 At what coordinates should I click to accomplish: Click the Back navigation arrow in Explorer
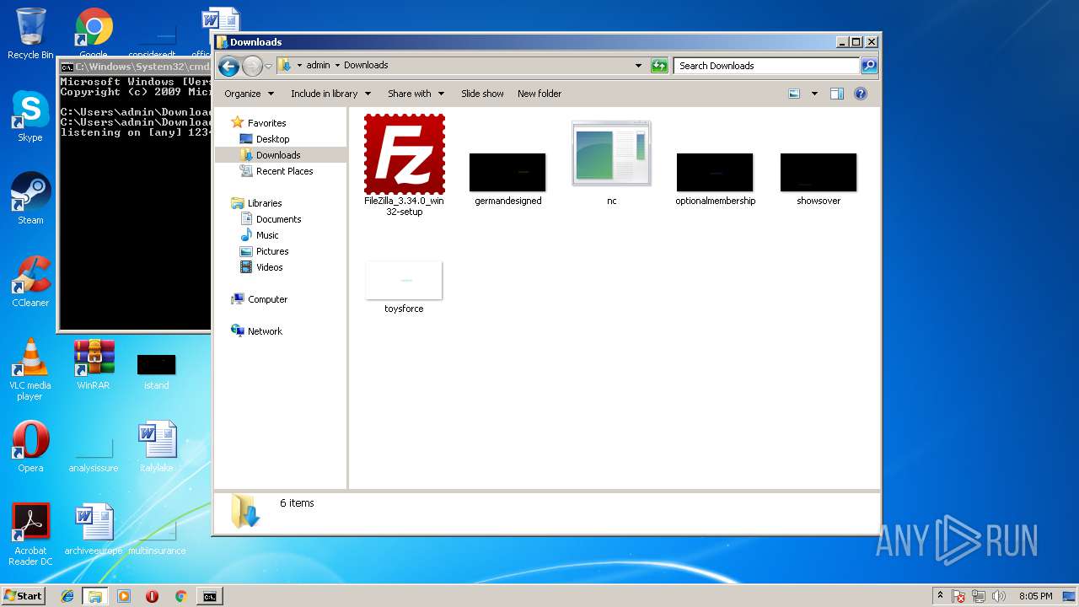(x=228, y=66)
